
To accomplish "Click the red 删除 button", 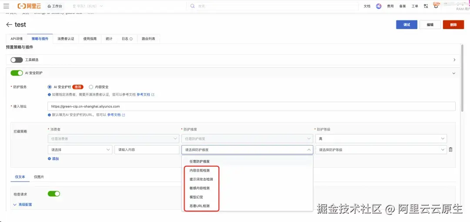I will point(453,24).
